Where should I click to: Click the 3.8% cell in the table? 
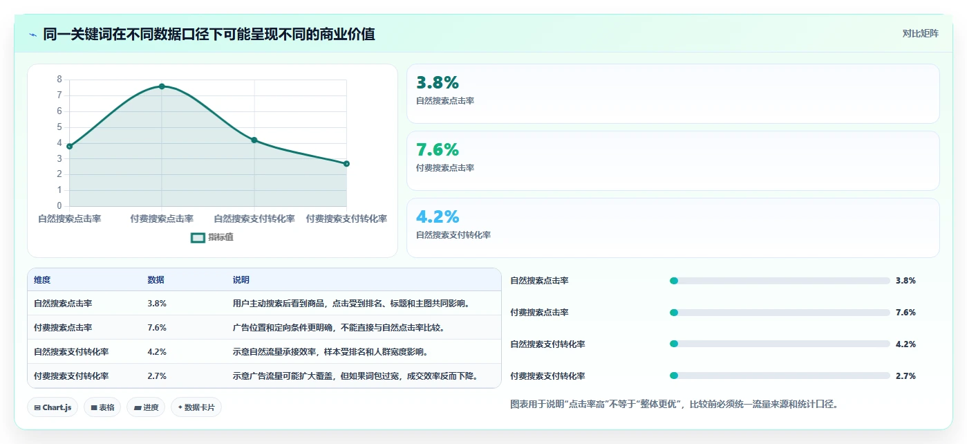tap(157, 303)
